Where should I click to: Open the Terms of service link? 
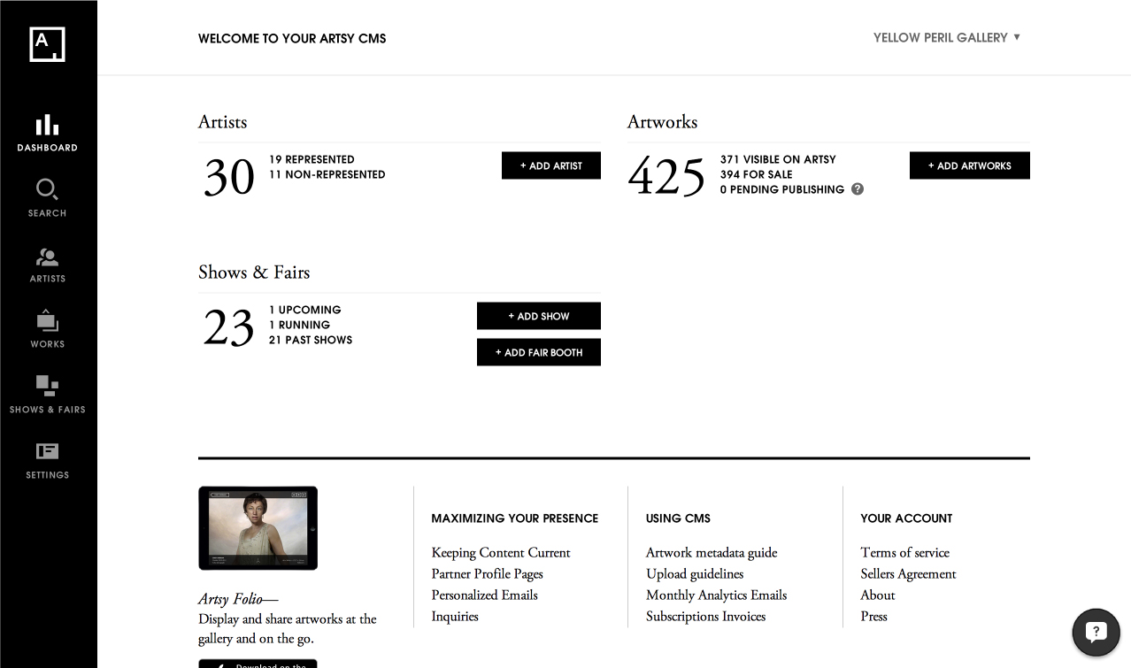(x=904, y=553)
